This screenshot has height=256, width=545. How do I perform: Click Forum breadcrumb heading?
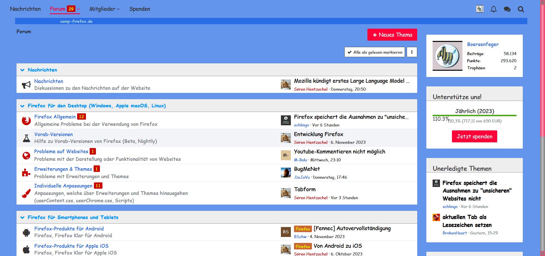click(x=24, y=32)
